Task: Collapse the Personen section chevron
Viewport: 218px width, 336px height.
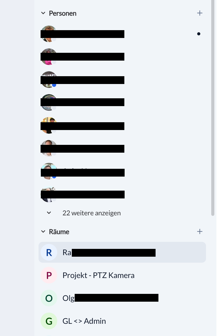Action: coord(43,13)
